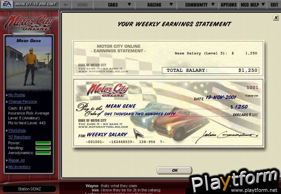The height and width of the screenshot is (194, 281).
Task: Open the OPTIONS menu
Action: coord(229,5)
